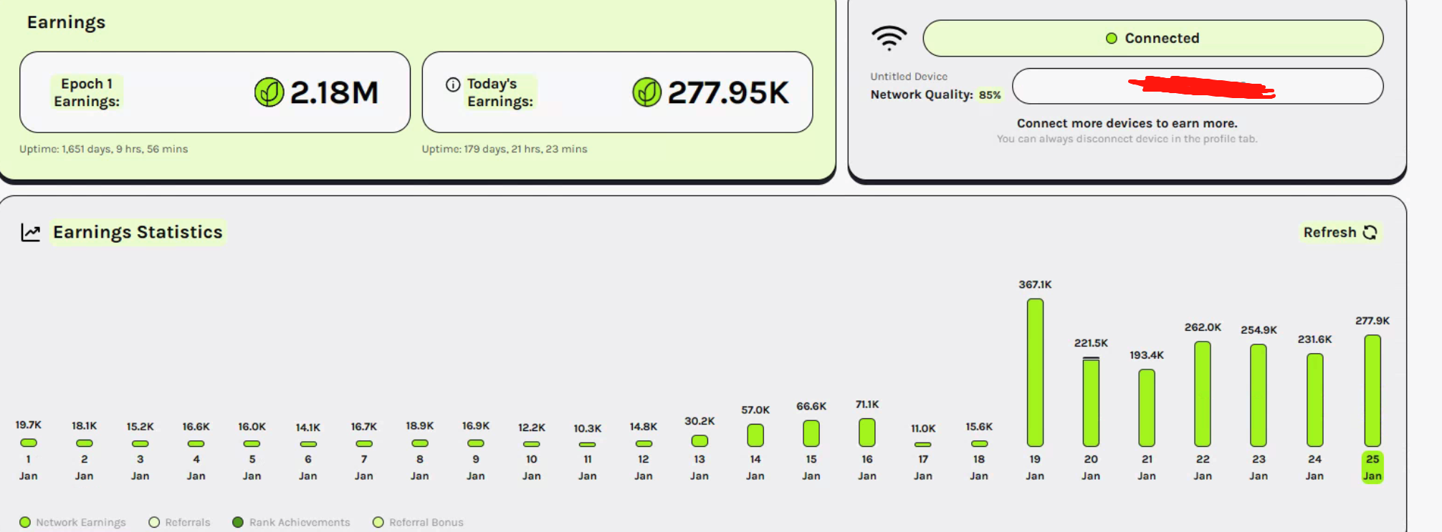Click the Connected status button
The height and width of the screenshot is (532, 1442).
(x=1153, y=38)
